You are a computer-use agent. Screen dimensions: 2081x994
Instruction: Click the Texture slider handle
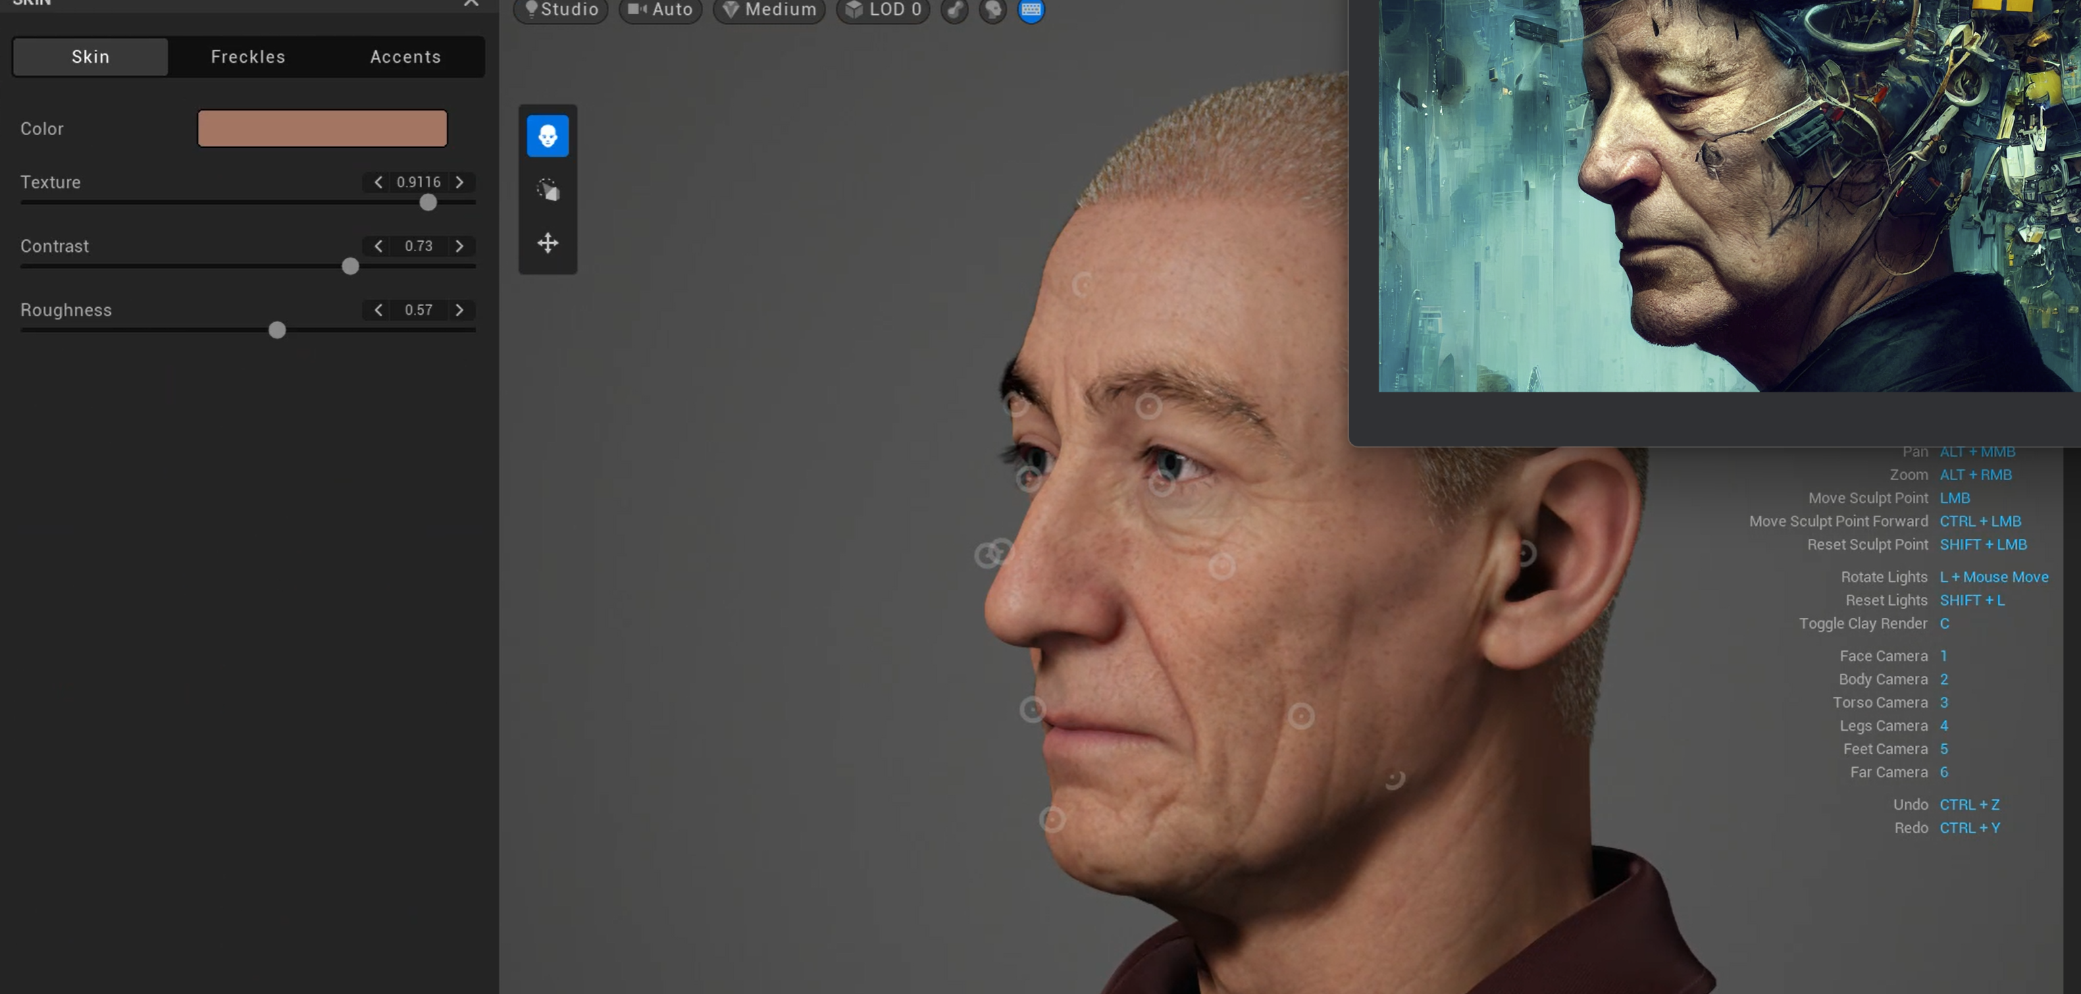(428, 203)
